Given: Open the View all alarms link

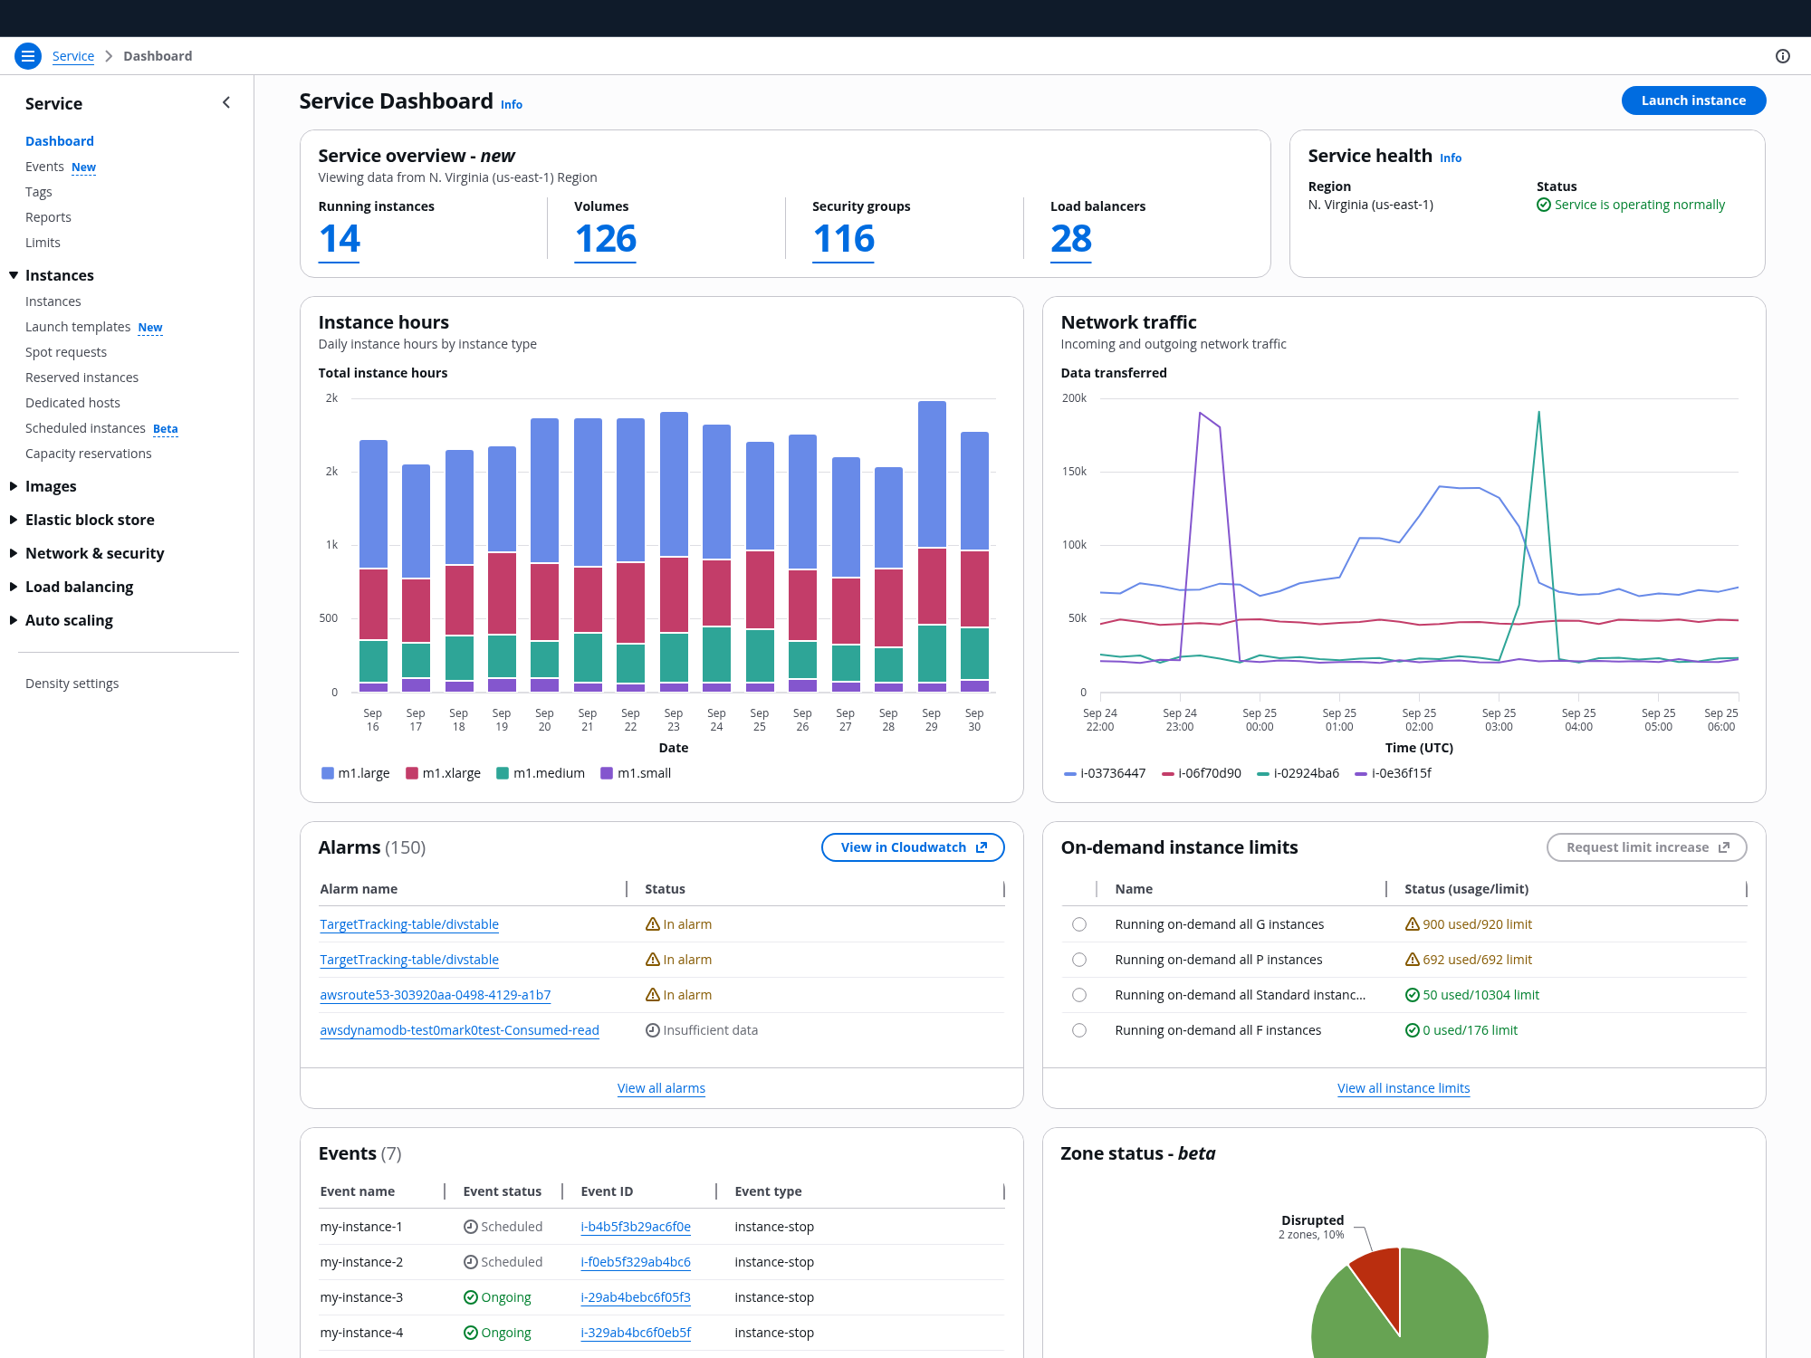Looking at the screenshot, I should tap(661, 1088).
